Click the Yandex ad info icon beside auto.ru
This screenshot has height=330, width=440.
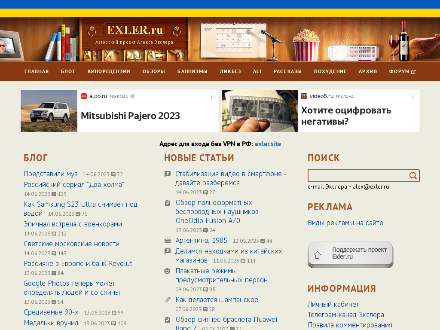(132, 96)
